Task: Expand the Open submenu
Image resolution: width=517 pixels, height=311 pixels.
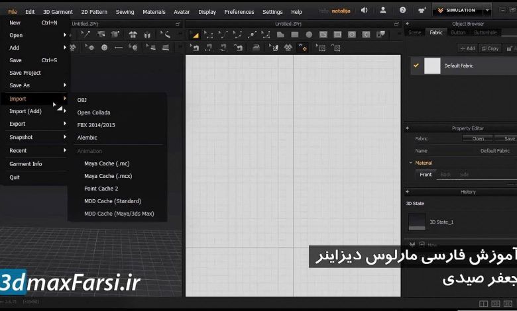Action: (x=36, y=35)
